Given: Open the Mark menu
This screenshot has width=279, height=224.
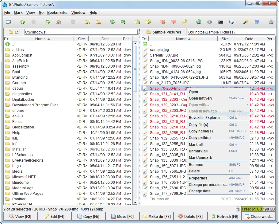Looking at the screenshot, I should pyautogui.click(x=18, y=13).
